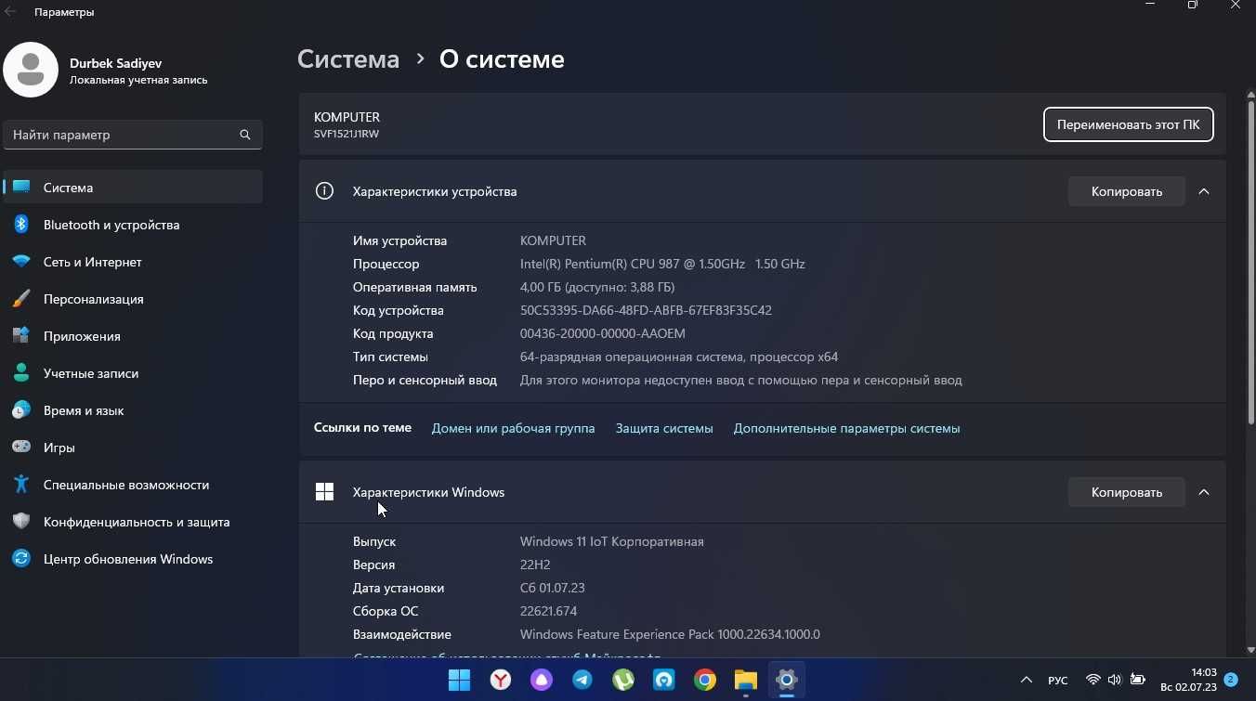Open Дополнительные параметры системы link
1256x701 pixels.
point(846,428)
